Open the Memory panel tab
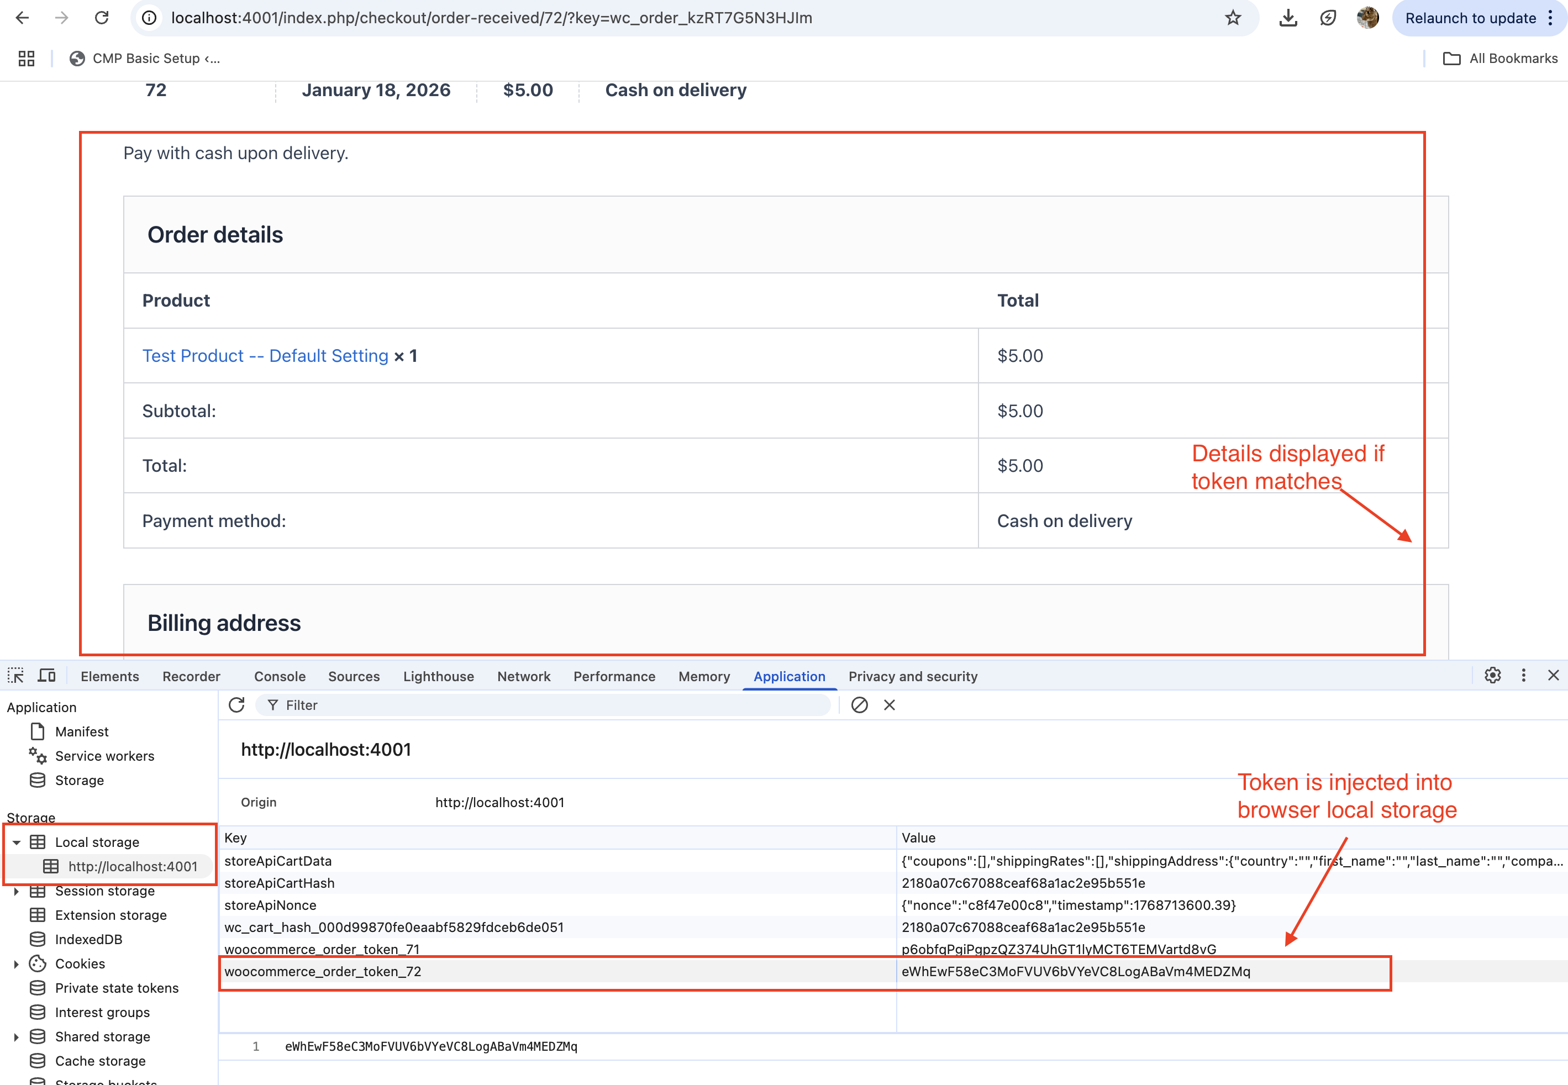 coord(704,675)
